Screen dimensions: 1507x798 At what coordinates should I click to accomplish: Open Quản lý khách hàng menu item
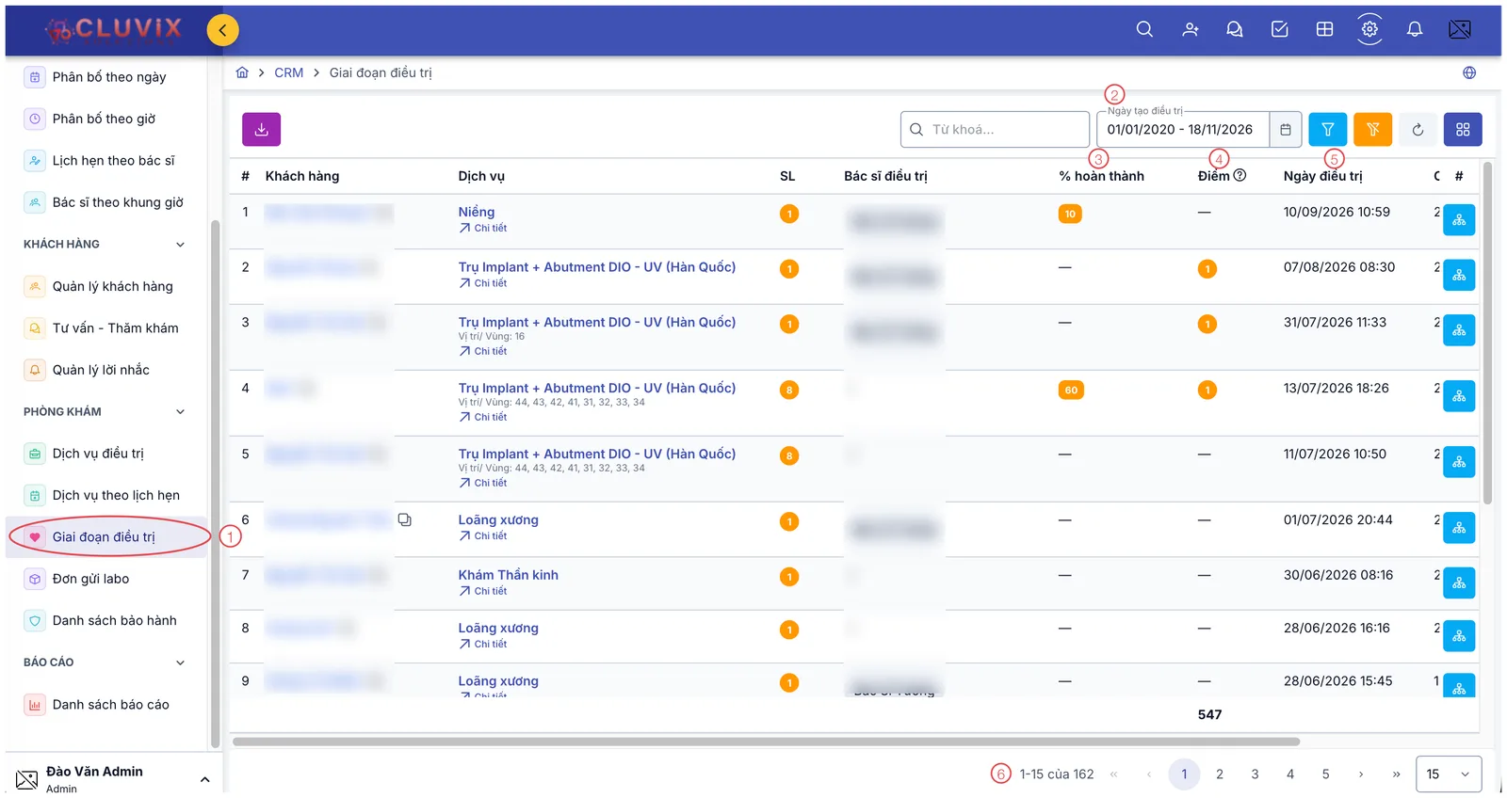pyautogui.click(x=106, y=286)
